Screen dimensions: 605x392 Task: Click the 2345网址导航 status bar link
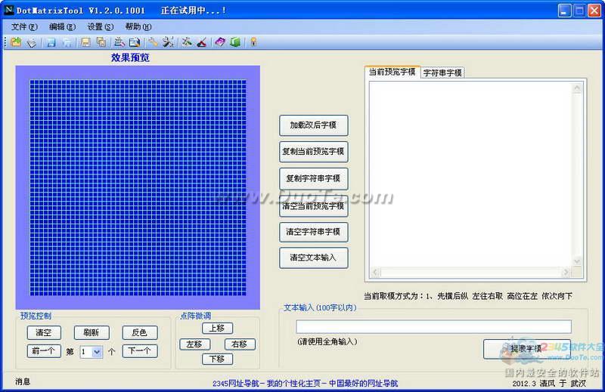click(305, 383)
